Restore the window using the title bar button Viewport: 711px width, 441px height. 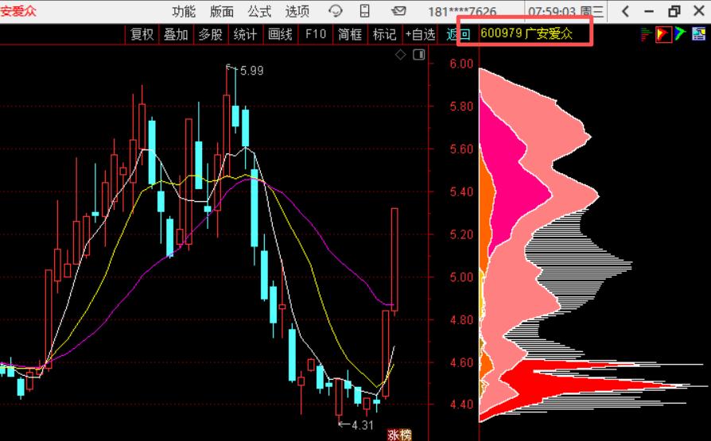coord(674,11)
